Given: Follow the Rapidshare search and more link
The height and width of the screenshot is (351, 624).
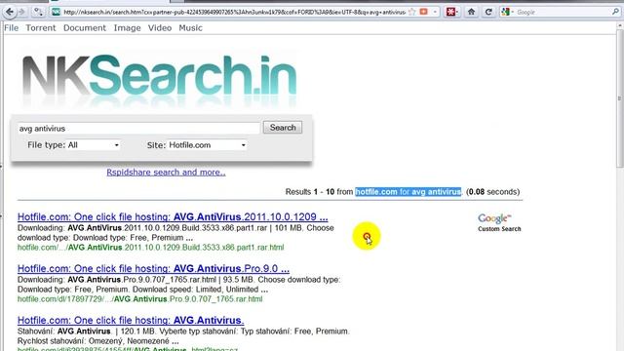Looking at the screenshot, I should tap(166, 173).
